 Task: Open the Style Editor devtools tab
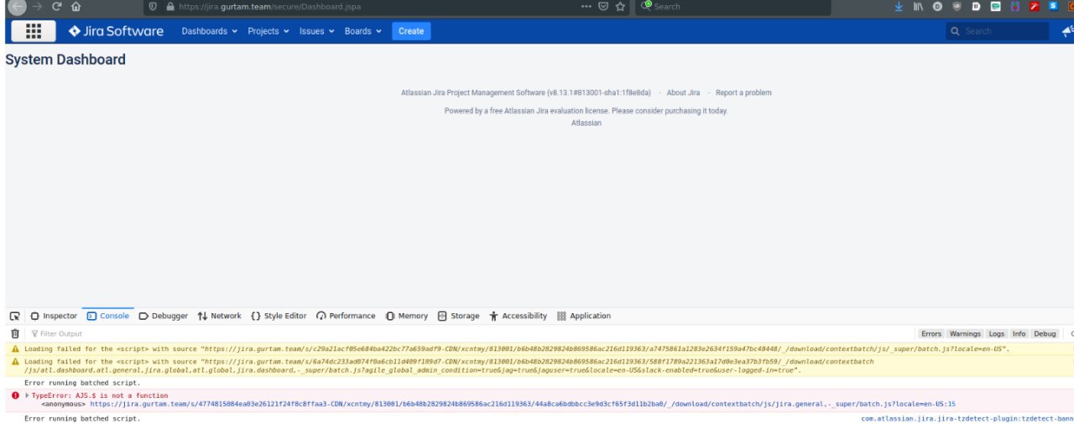[279, 316]
